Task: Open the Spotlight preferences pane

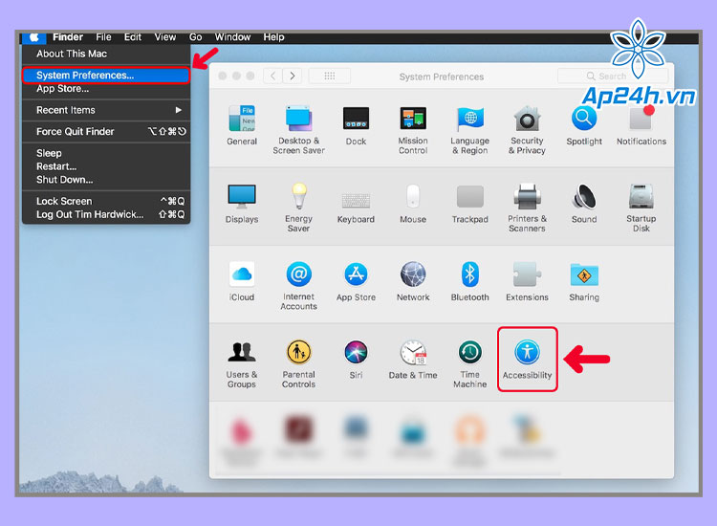Action: coord(584,125)
